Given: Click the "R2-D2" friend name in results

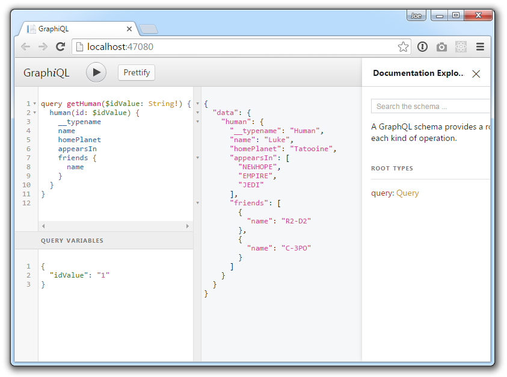Looking at the screenshot, I should tap(296, 221).
